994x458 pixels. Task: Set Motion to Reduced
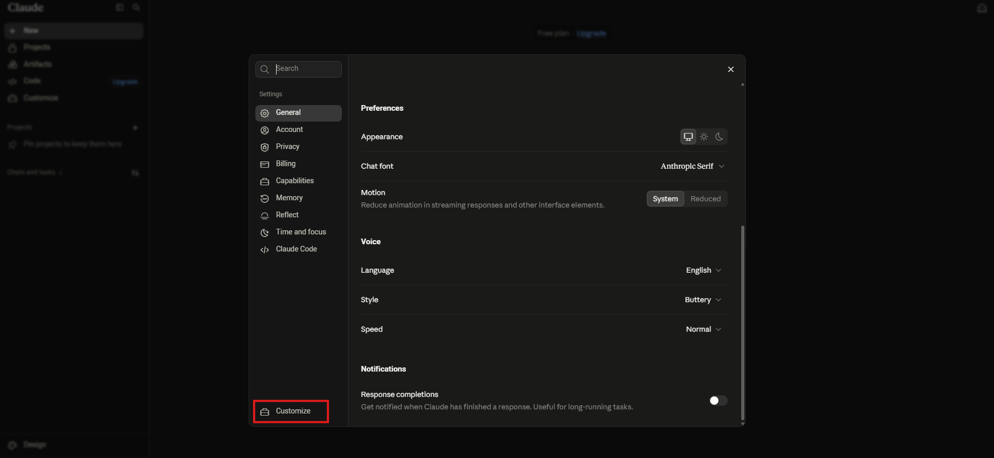(705, 199)
